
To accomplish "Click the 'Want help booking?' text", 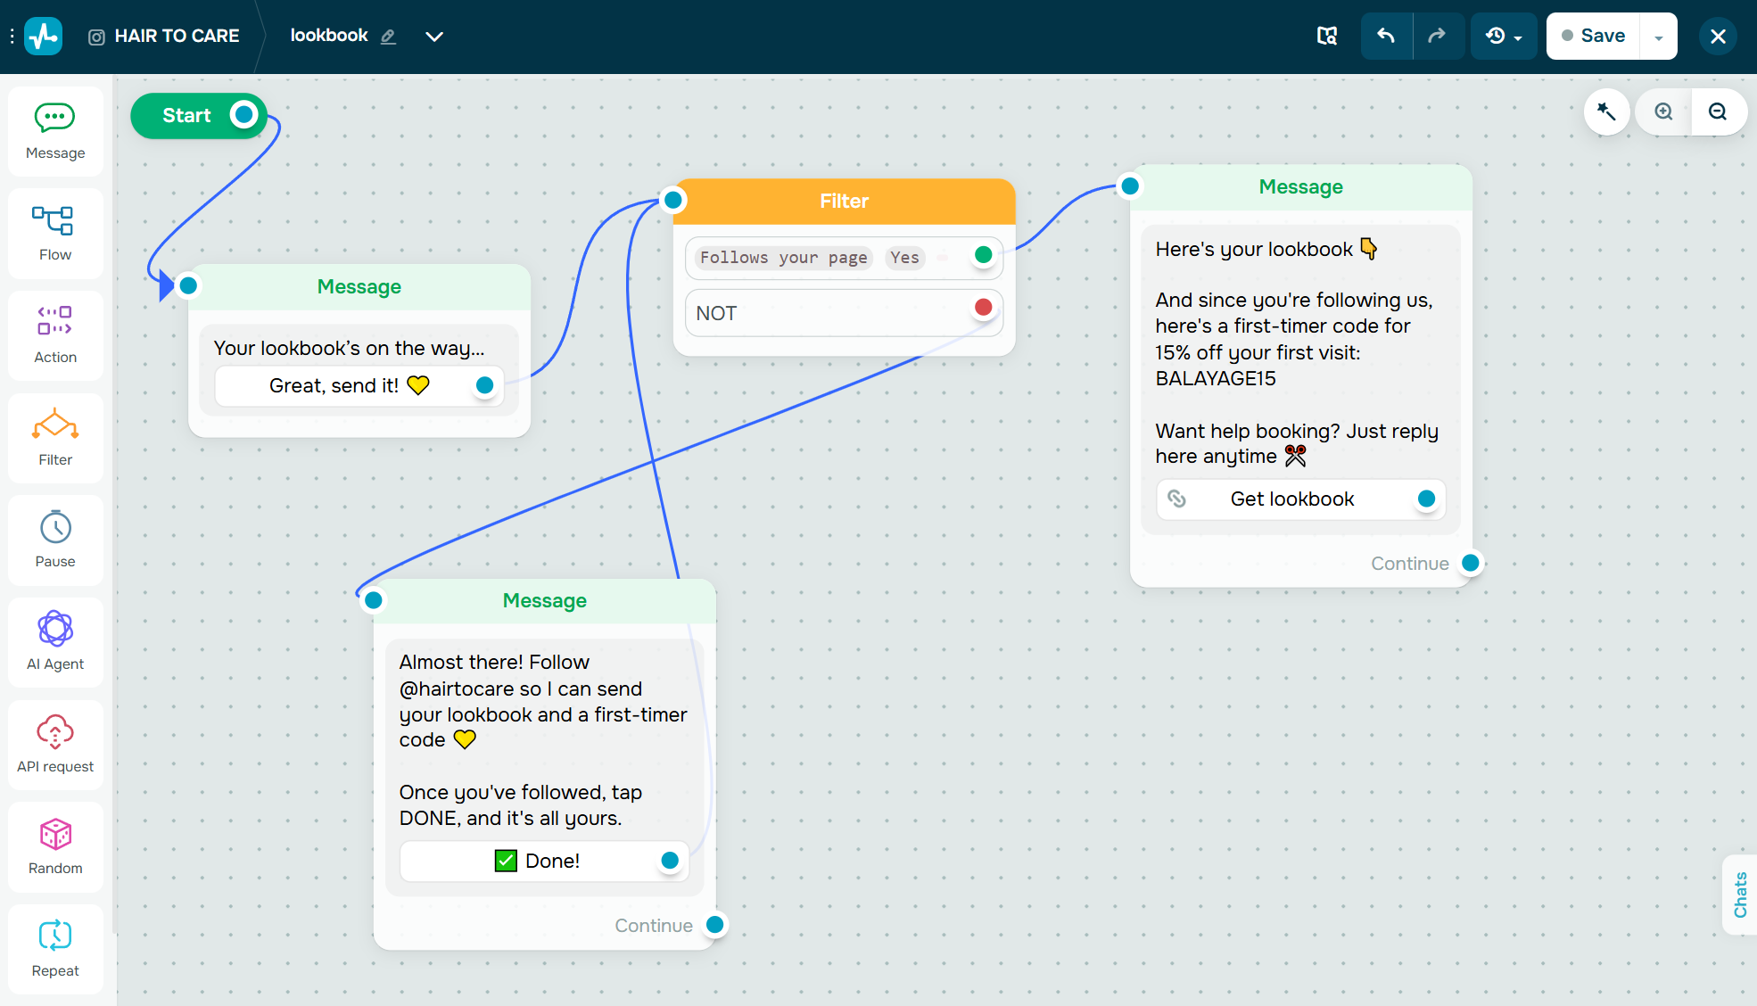I will (x=1297, y=443).
